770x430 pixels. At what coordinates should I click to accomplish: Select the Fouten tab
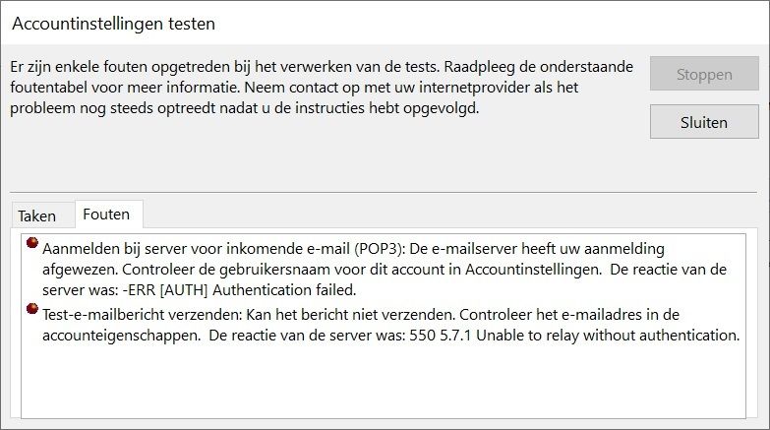(106, 215)
